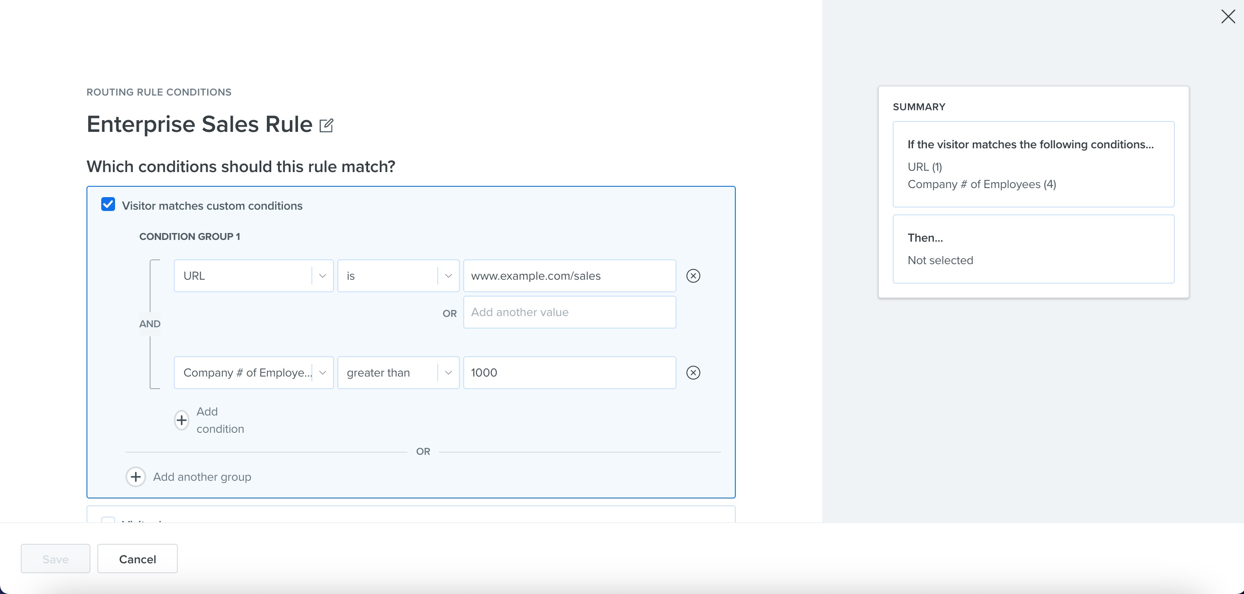
Task: Toggle the partially hidden second condition checkbox
Action: (108, 520)
